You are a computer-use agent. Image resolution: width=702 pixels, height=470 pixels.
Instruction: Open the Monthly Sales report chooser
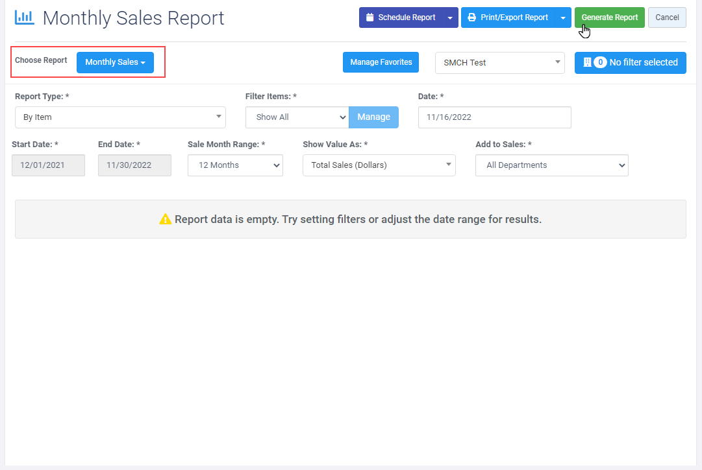(x=115, y=62)
